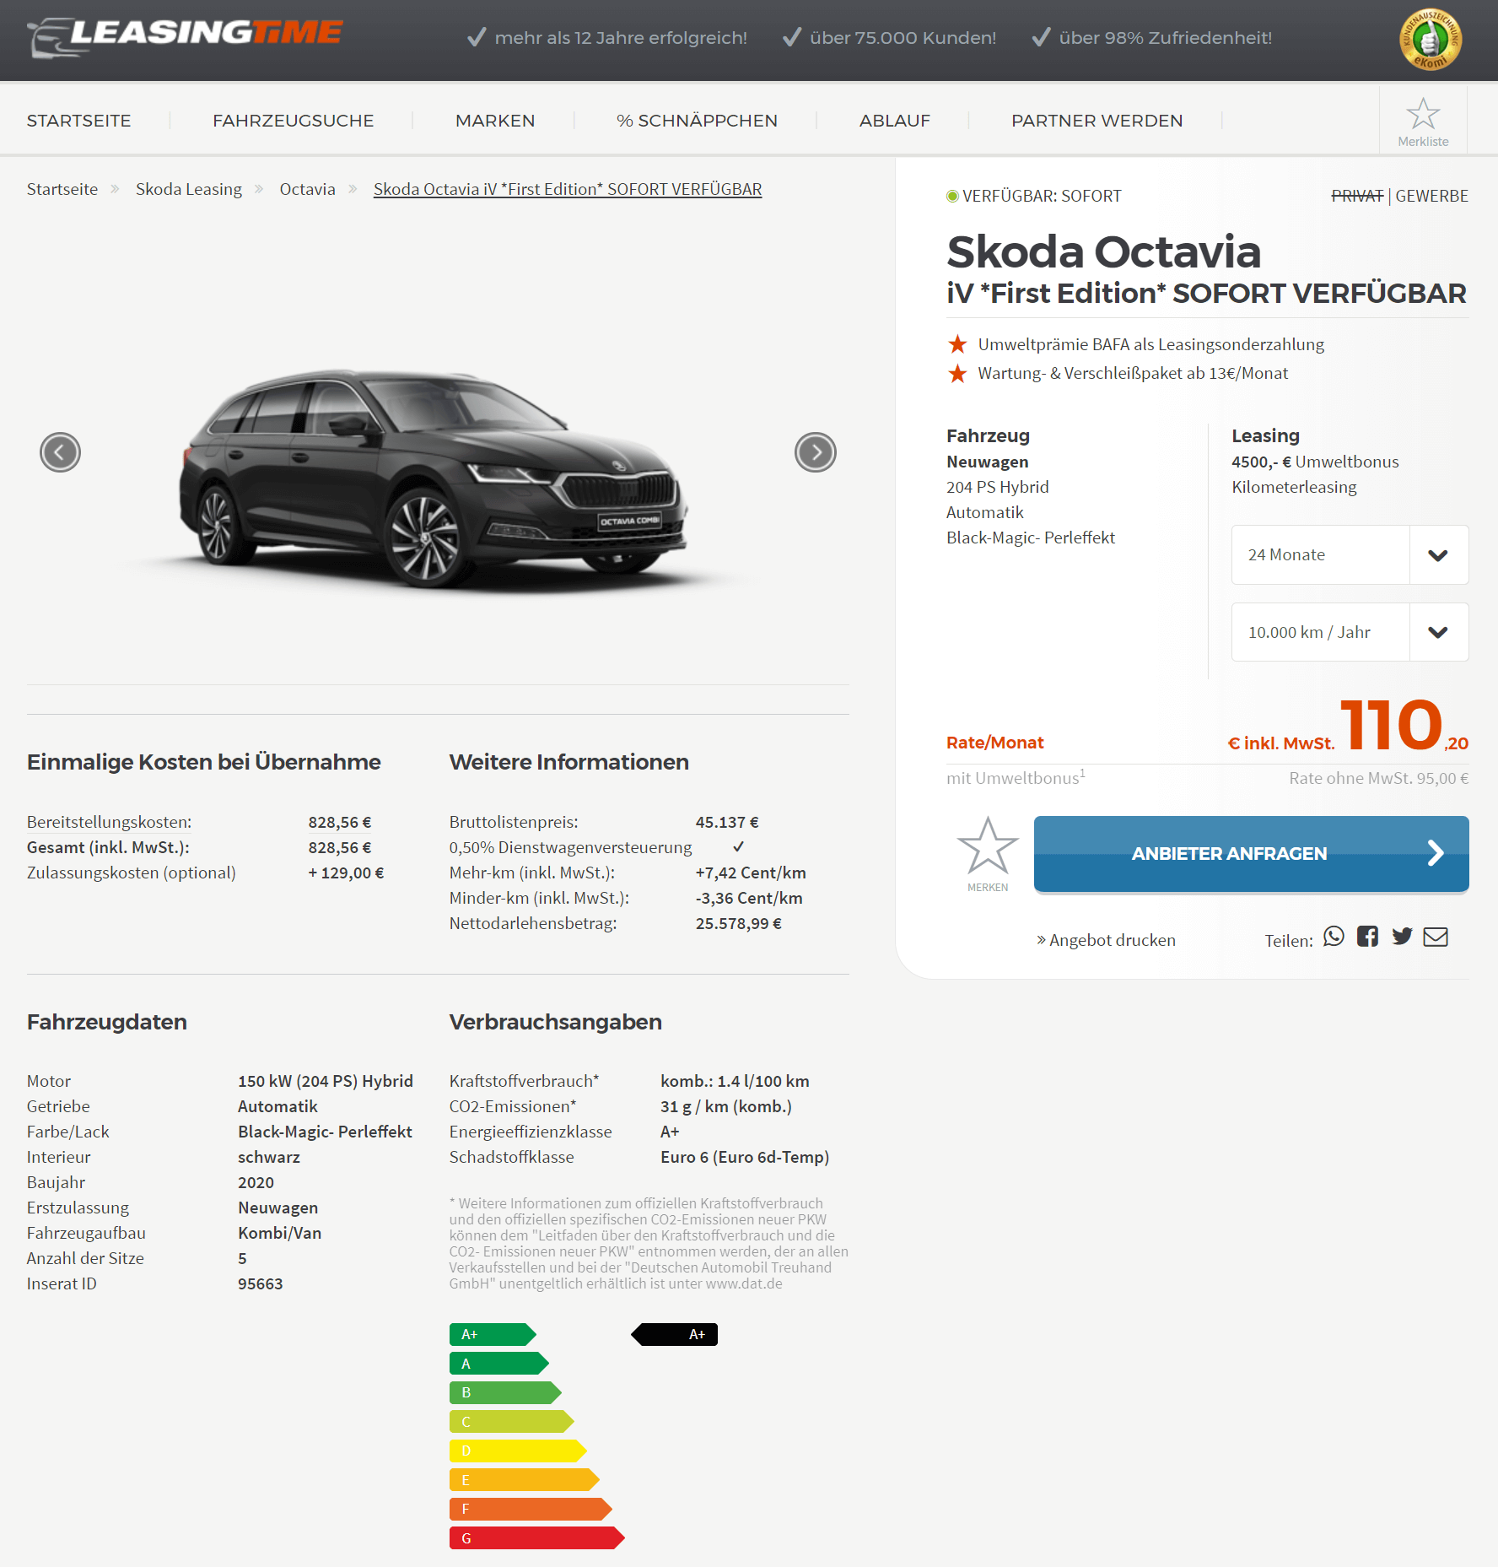Image resolution: width=1498 pixels, height=1567 pixels.
Task: Click the Skoda Octavia heading
Action: pyautogui.click(x=1103, y=251)
